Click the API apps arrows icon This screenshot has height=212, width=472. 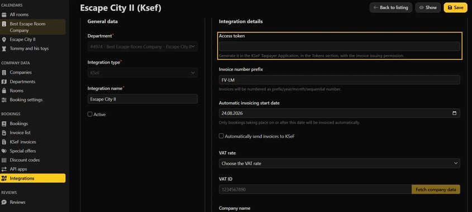click(4, 169)
